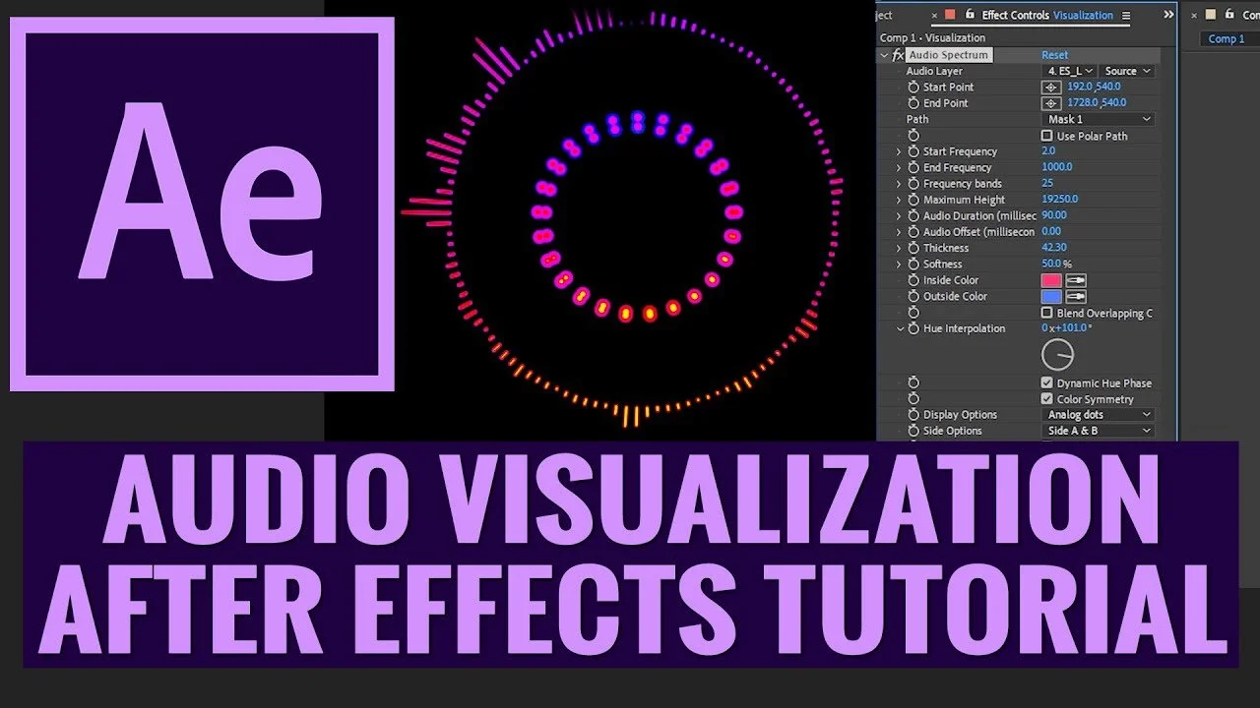1260x708 pixels.
Task: Toggle the Inside Color stopwatch
Action: tap(913, 280)
